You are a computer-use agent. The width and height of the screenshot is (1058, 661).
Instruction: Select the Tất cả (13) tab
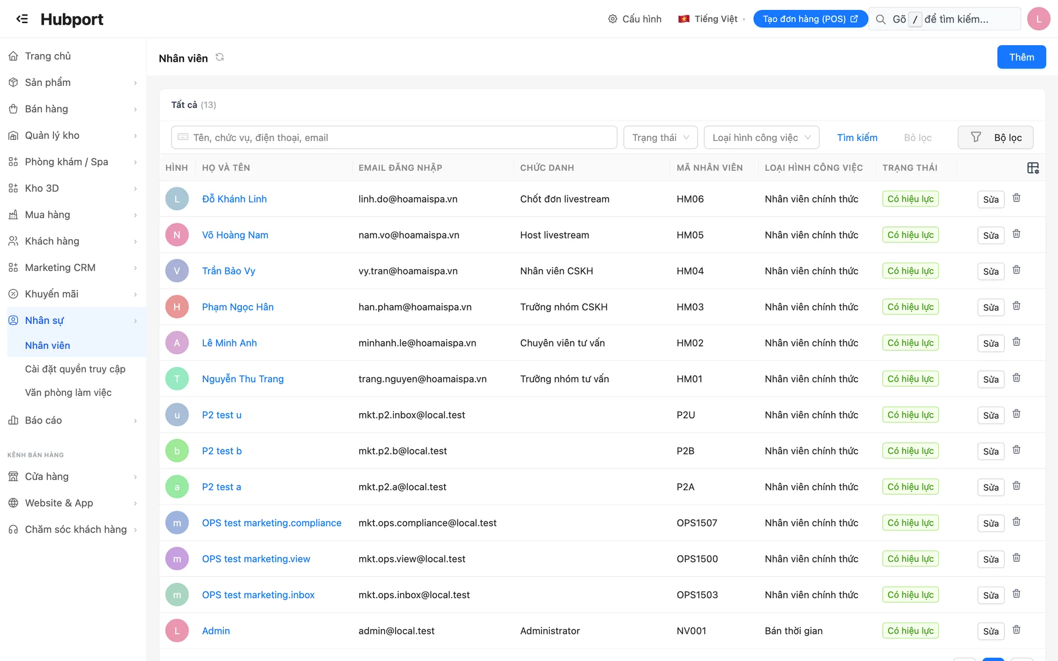tap(193, 105)
